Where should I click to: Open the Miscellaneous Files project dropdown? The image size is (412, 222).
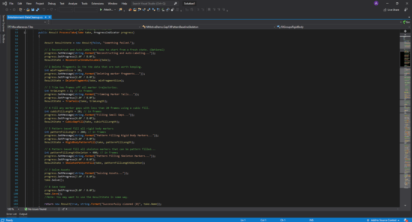click(x=139, y=27)
